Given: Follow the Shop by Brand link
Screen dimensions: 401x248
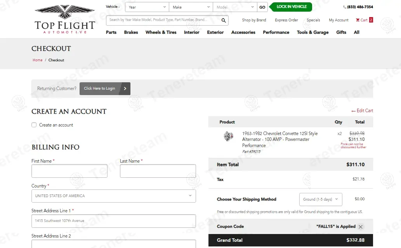Looking at the screenshot, I should tap(254, 20).
